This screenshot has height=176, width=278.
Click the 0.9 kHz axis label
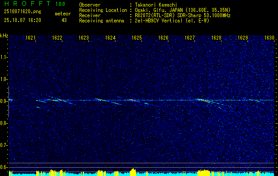coord(4,101)
